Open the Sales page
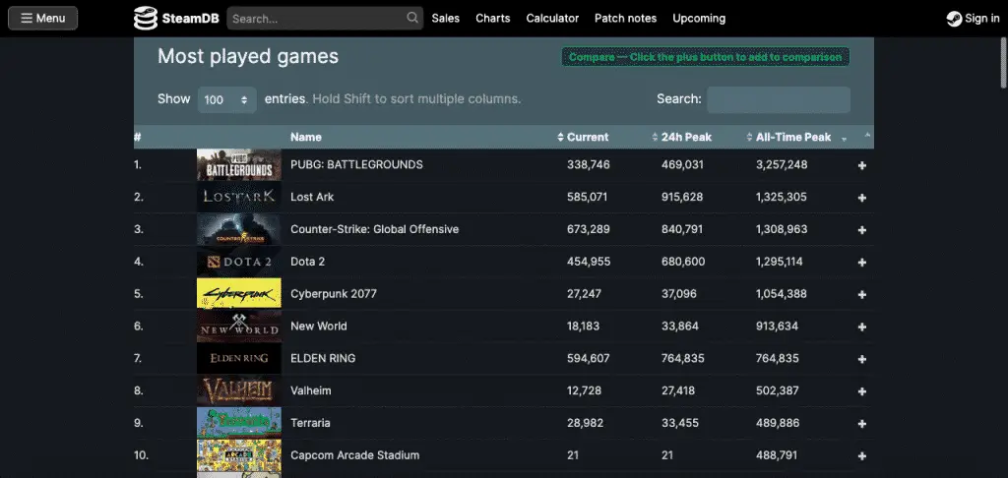Image resolution: width=1008 pixels, height=478 pixels. [446, 18]
